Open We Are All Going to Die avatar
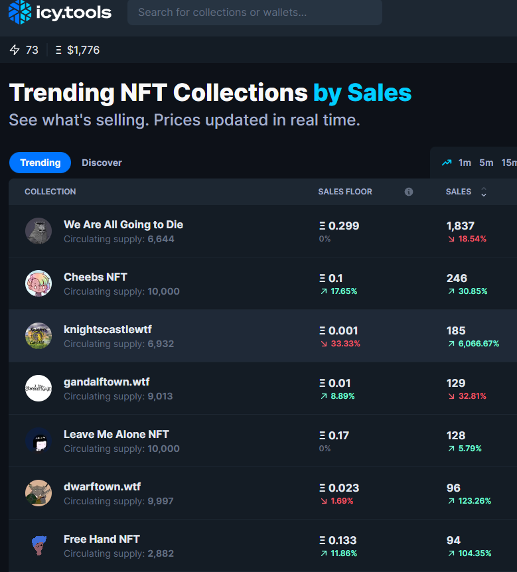Image resolution: width=517 pixels, height=572 pixels. click(38, 231)
